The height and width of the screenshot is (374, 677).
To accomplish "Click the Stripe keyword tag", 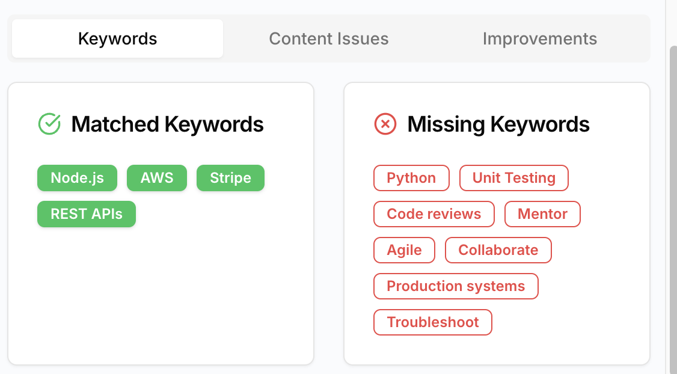I will point(230,178).
